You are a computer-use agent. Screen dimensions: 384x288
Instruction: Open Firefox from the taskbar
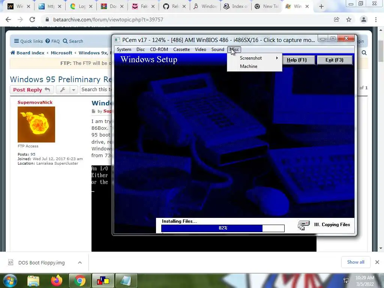coord(57,280)
